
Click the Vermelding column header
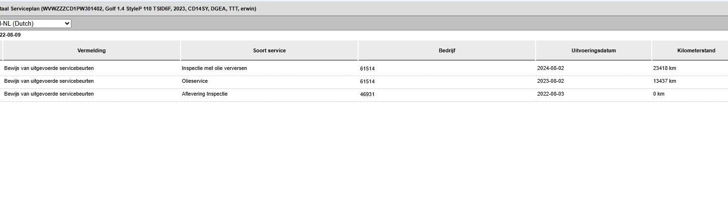pyautogui.click(x=91, y=50)
